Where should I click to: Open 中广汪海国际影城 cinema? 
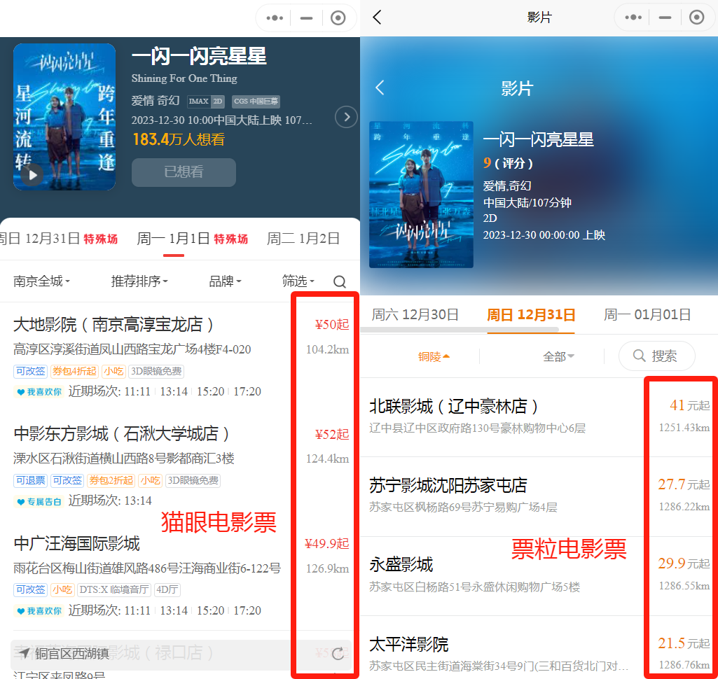tap(76, 544)
